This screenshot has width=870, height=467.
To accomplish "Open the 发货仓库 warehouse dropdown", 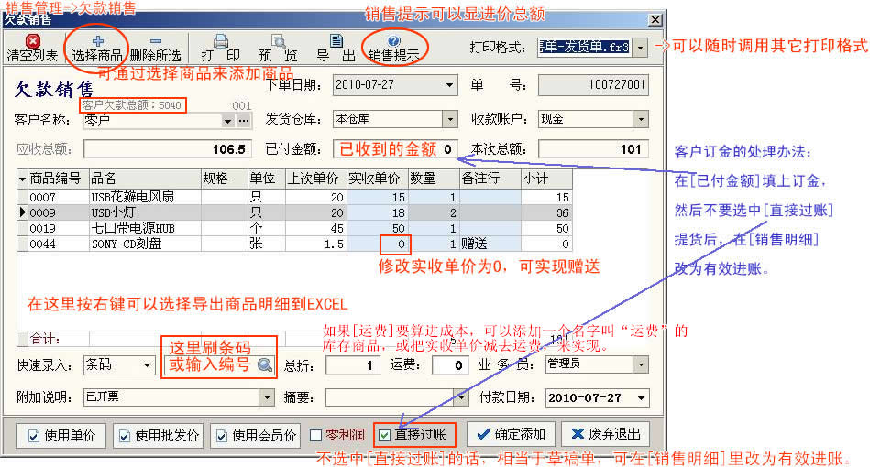I will click(x=449, y=119).
